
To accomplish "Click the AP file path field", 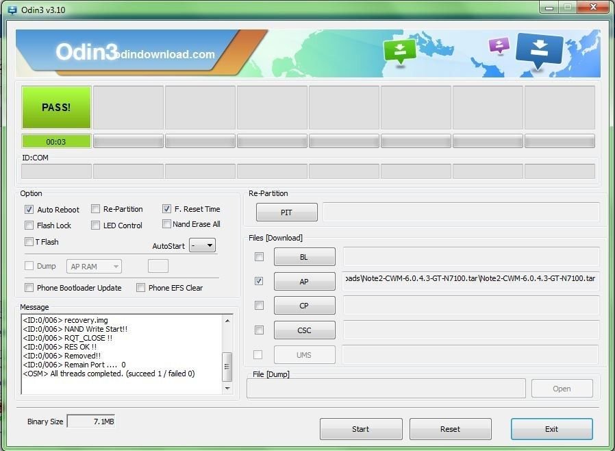I will point(470,281).
